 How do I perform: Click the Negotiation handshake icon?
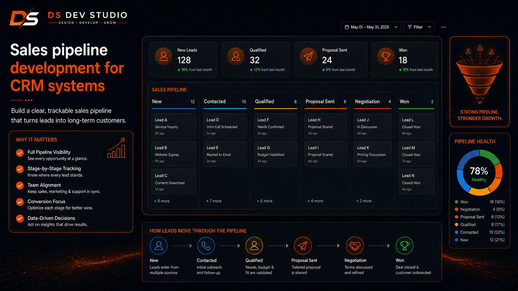(355, 246)
